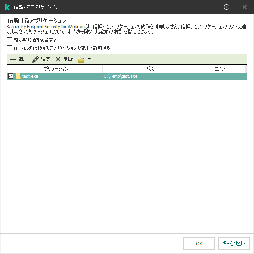Enable ローカルの信頼するアプリケーションの使用を許可する checkbox

click(9, 48)
